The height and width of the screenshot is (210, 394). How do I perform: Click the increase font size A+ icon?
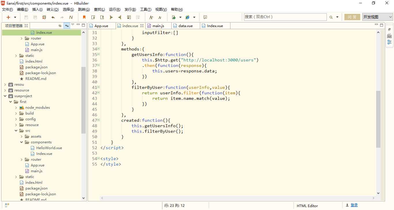tap(151, 17)
